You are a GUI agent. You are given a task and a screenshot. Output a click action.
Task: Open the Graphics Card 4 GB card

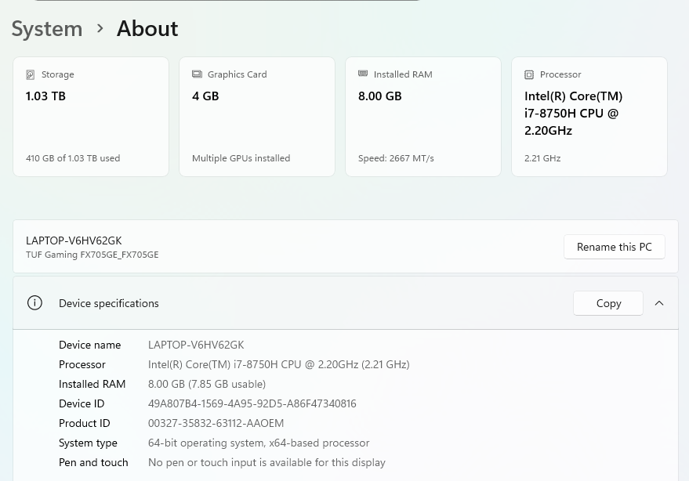[x=257, y=117]
